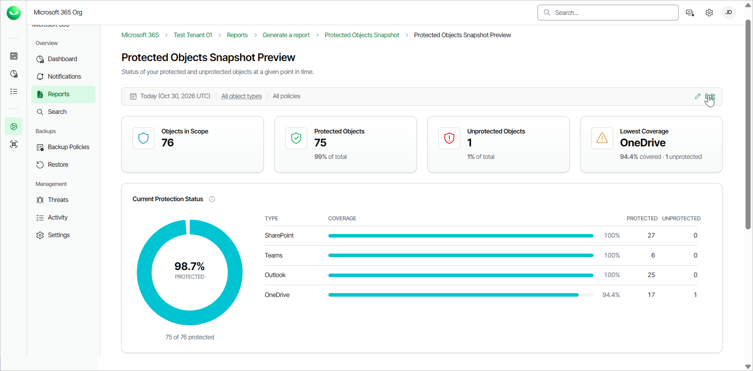Click the UNPROTECTED column header
Image resolution: width=753 pixels, height=371 pixels.
(681, 218)
